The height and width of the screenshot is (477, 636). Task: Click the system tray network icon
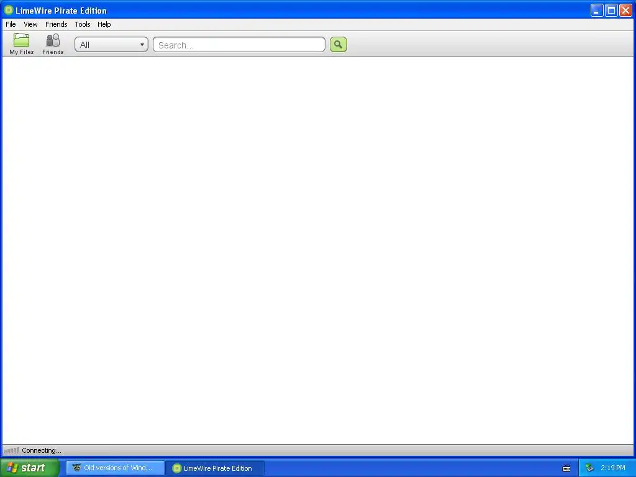590,468
